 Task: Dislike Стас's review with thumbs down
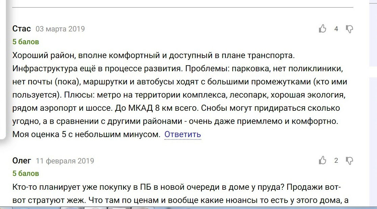click(x=349, y=29)
